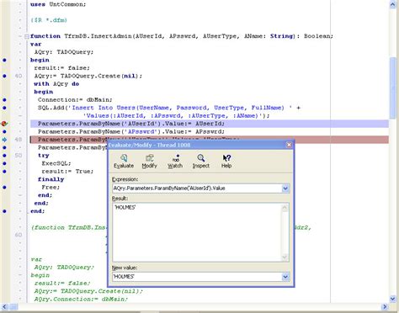Click the 'finally' keyword line
The height and width of the screenshot is (313, 399).
tap(51, 179)
